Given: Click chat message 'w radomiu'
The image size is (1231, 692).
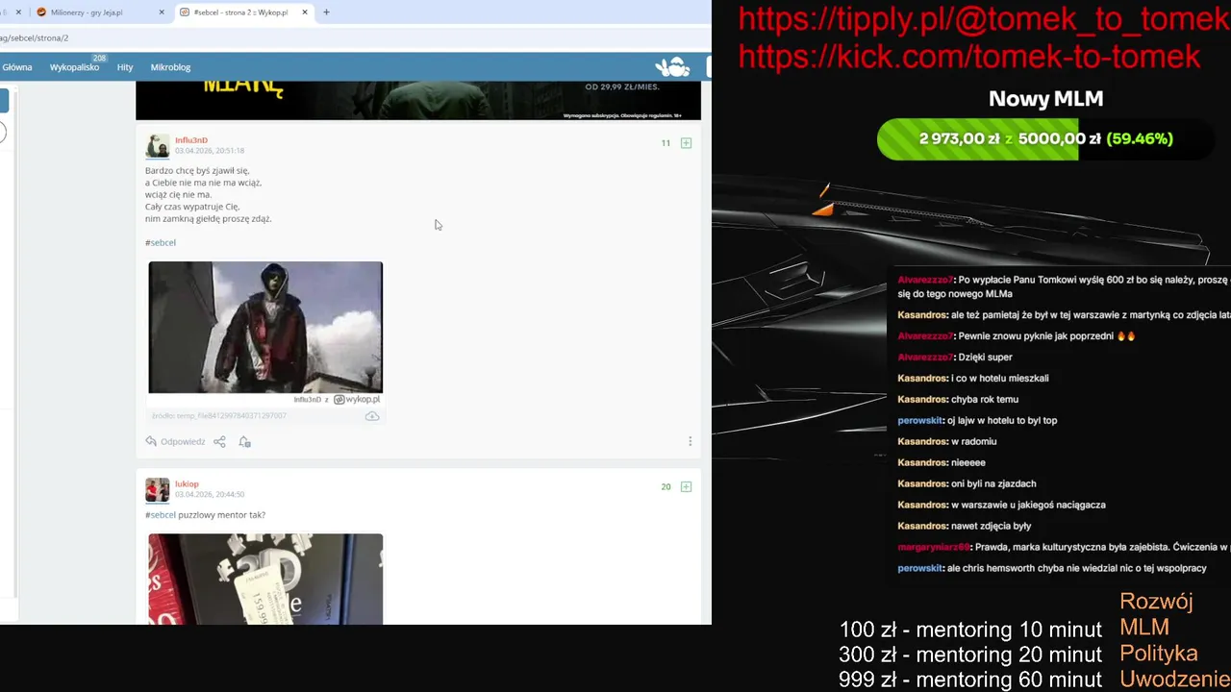Looking at the screenshot, I should coord(973,442).
